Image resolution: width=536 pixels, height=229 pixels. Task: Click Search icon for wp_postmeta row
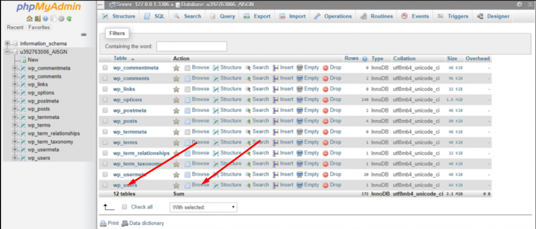pos(249,110)
